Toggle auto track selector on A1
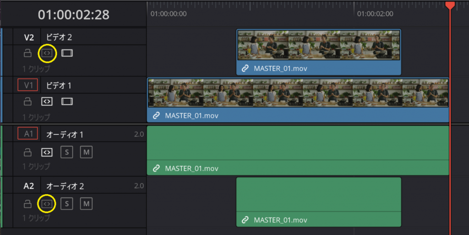Viewport: 469px width, 235px height. pos(47,152)
